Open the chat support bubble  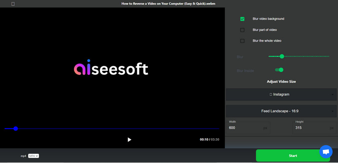pyautogui.click(x=326, y=152)
